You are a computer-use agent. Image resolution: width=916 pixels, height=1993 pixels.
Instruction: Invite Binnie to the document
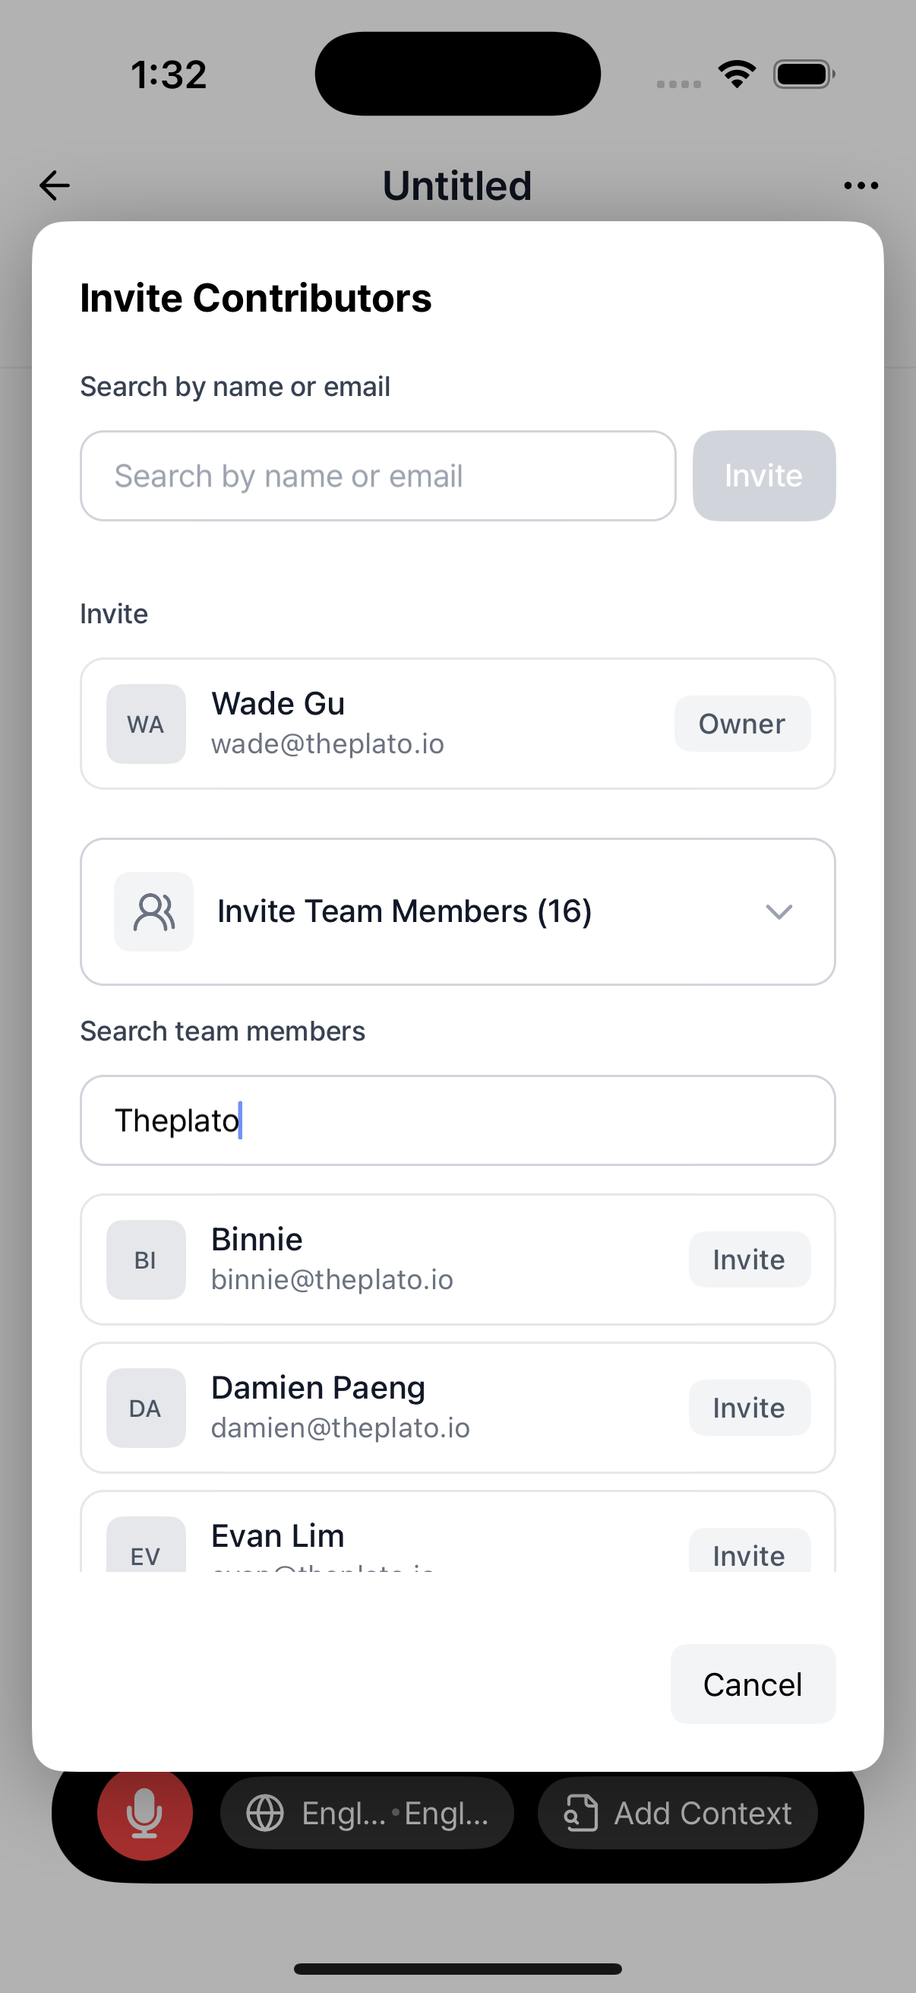click(x=749, y=1259)
